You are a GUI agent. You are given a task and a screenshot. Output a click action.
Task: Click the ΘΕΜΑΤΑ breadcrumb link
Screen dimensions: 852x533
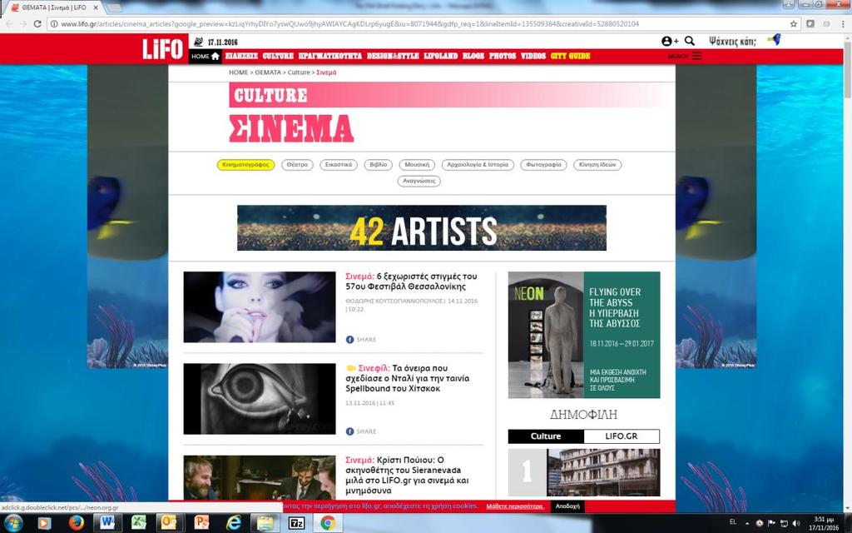(x=268, y=72)
